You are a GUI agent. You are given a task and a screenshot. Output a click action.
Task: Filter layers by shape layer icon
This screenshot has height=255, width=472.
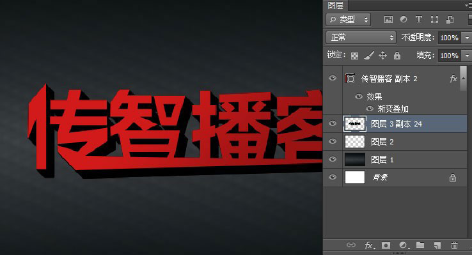[434, 20]
